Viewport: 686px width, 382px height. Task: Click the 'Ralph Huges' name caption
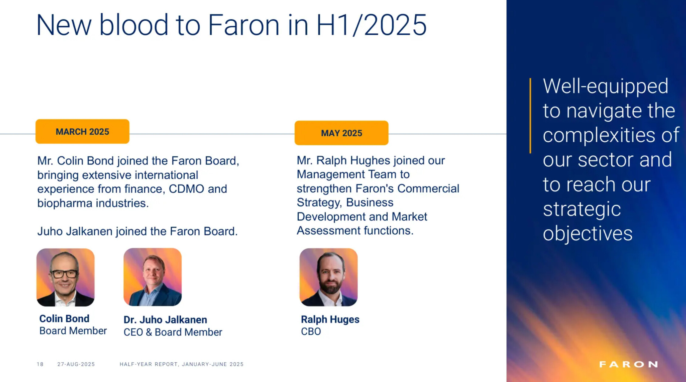[330, 319]
